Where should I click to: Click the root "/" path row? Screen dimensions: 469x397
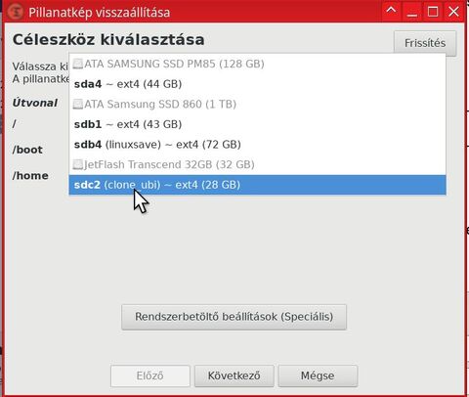pyautogui.click(x=14, y=124)
